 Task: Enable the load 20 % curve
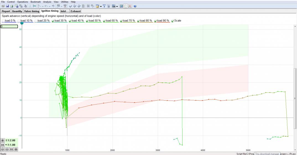pos(36,21)
